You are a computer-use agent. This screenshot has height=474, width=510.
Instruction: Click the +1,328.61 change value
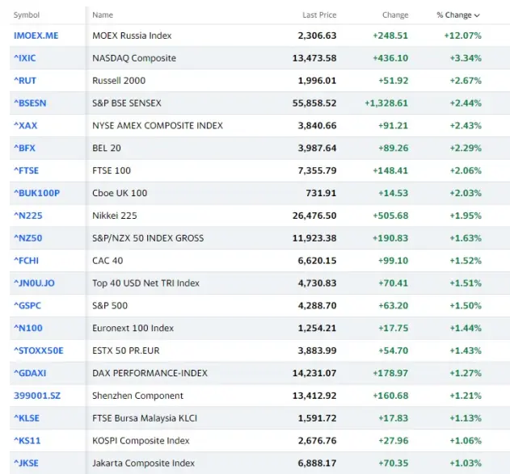(386, 103)
